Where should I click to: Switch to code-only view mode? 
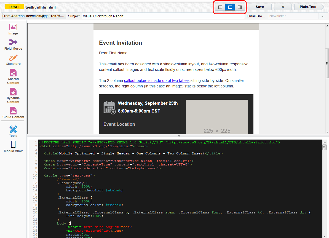[240, 7]
